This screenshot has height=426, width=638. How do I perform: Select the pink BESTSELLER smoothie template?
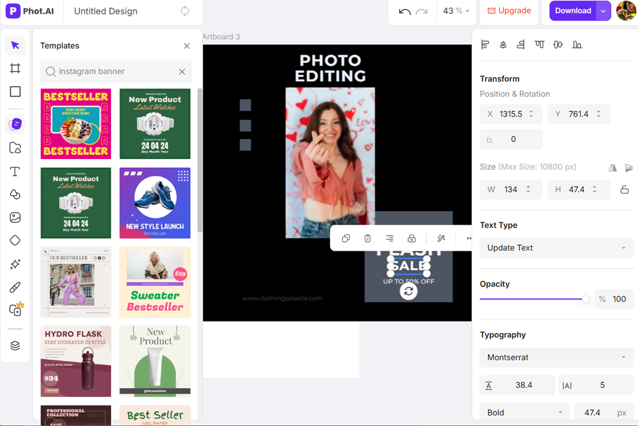point(75,124)
